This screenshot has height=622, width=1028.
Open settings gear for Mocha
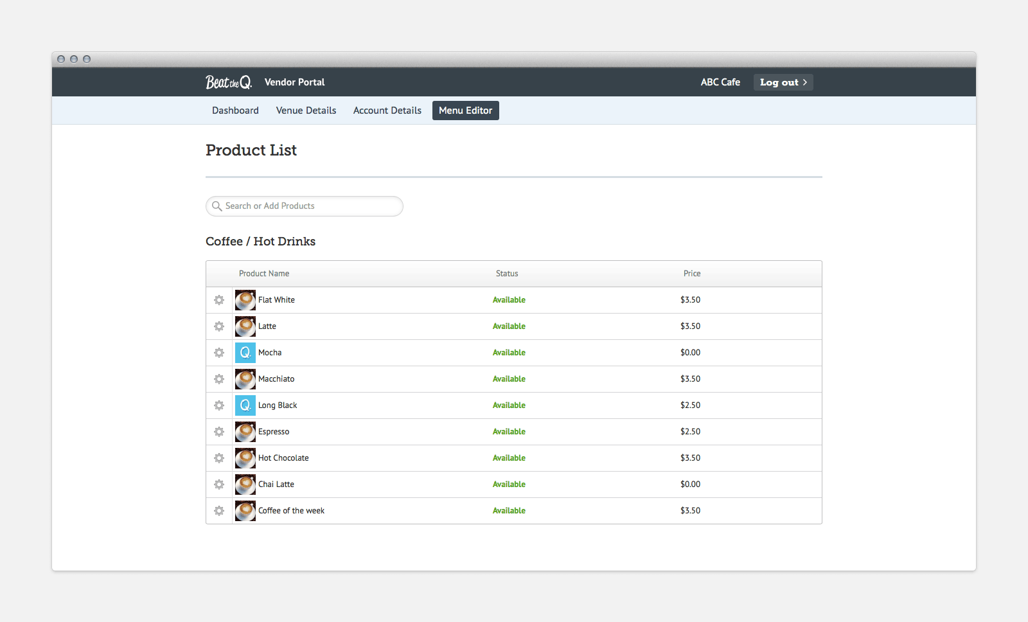(219, 352)
